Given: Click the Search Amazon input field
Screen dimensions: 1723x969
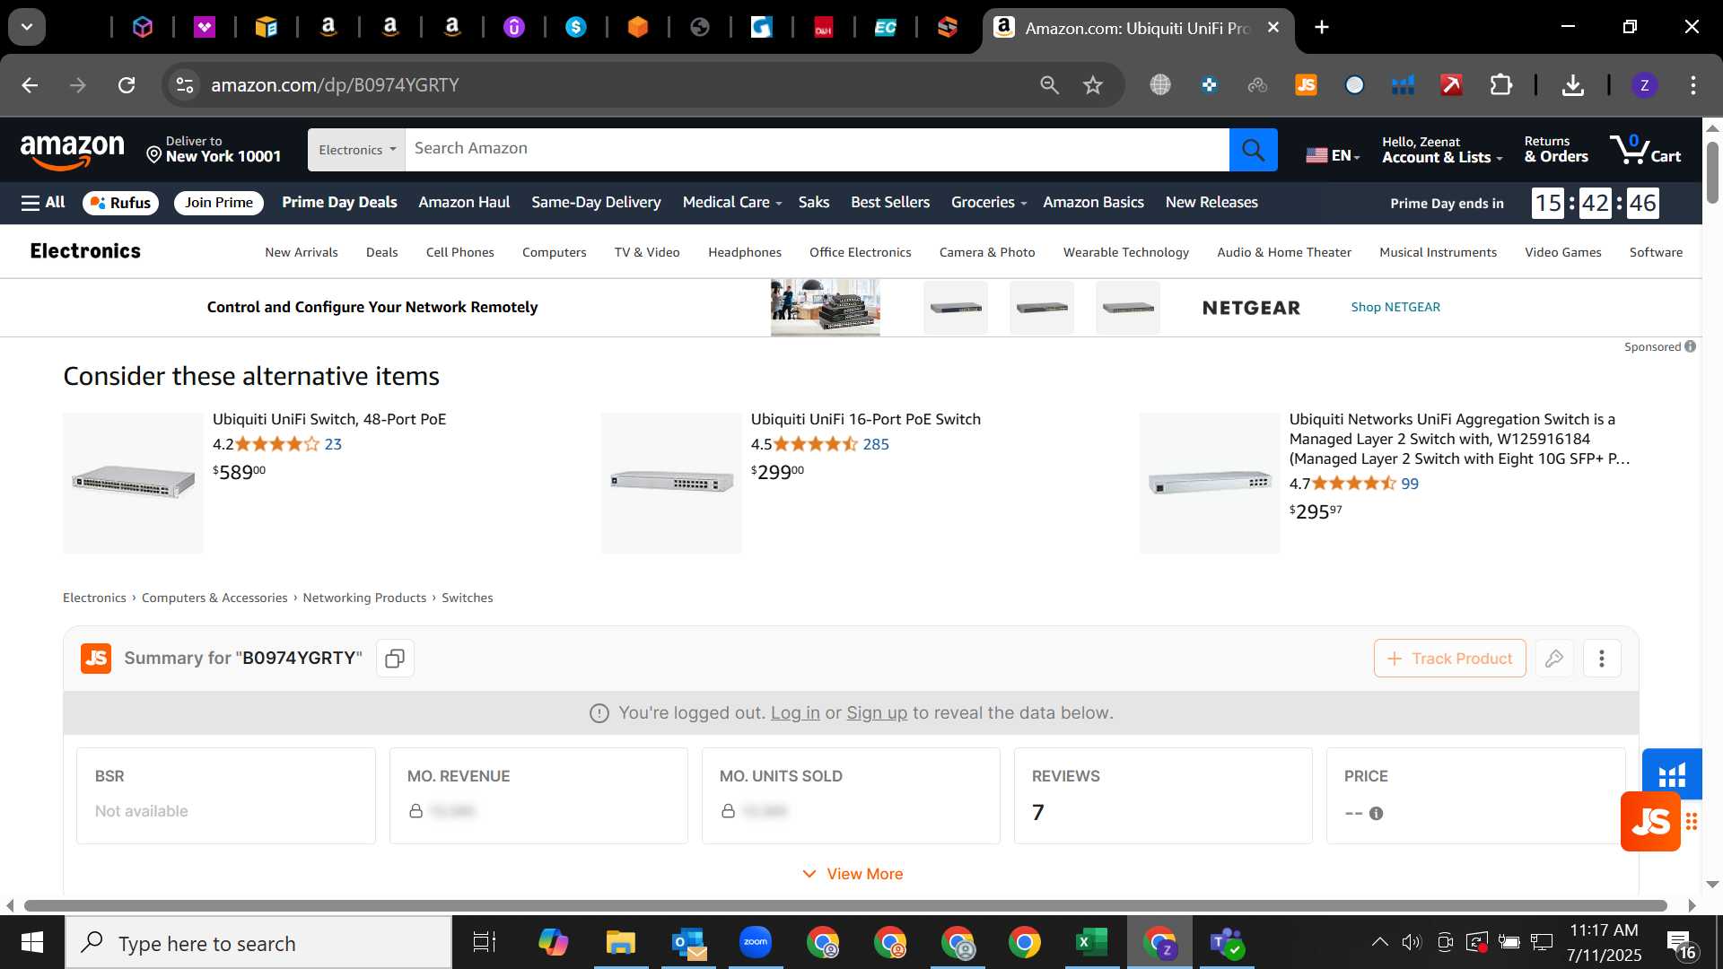Looking at the screenshot, I should tap(817, 150).
